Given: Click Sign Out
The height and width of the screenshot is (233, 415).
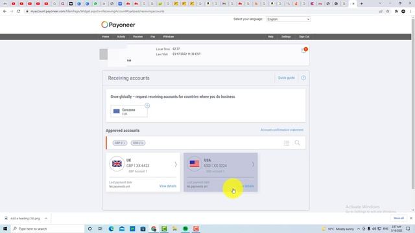Looking at the screenshot, I should point(304,37).
